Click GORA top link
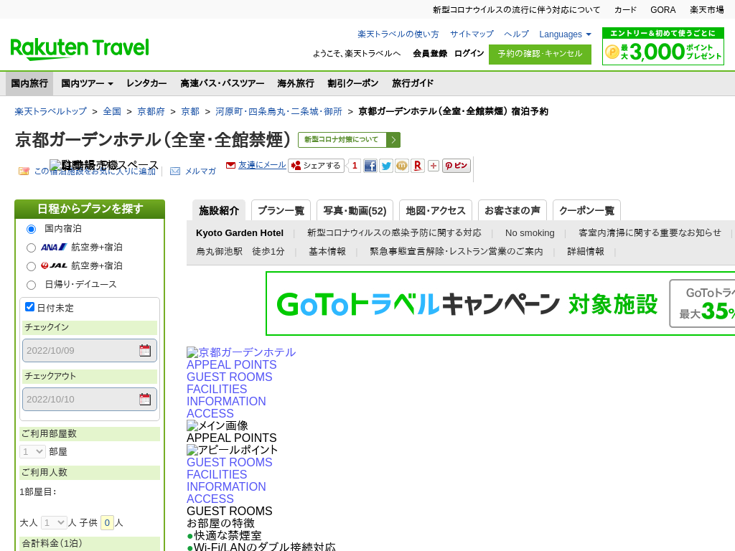Viewport: 735px width, 551px height. point(663,10)
